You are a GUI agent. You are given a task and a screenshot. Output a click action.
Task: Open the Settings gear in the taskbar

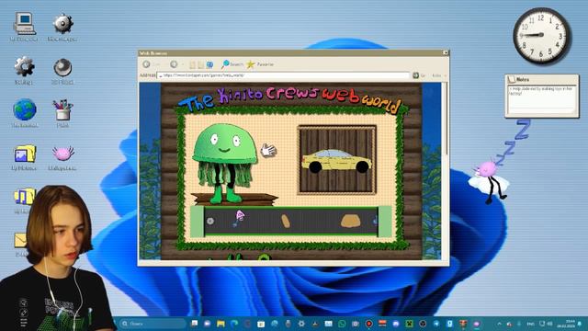[x=301, y=324]
